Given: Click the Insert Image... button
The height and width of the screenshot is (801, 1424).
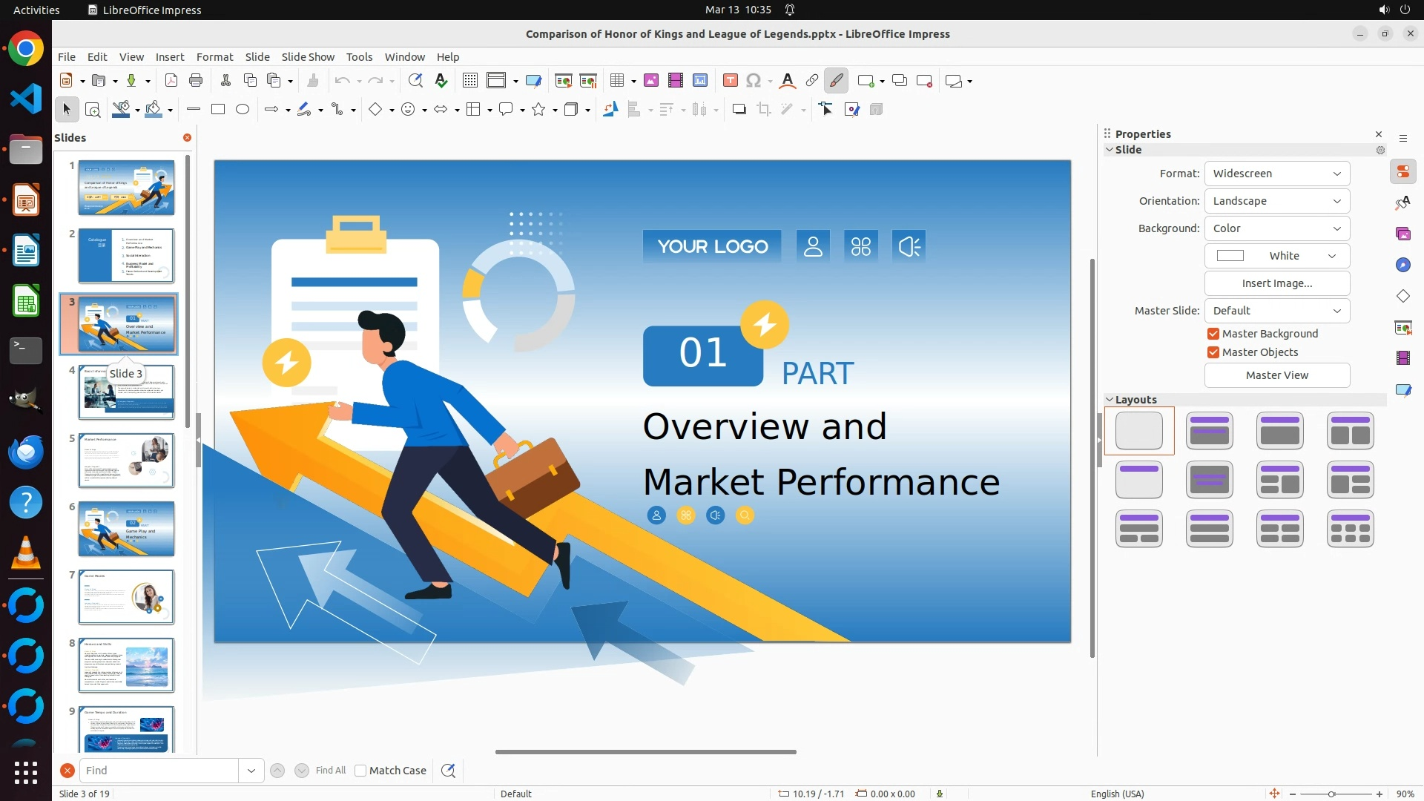Looking at the screenshot, I should 1276,283.
